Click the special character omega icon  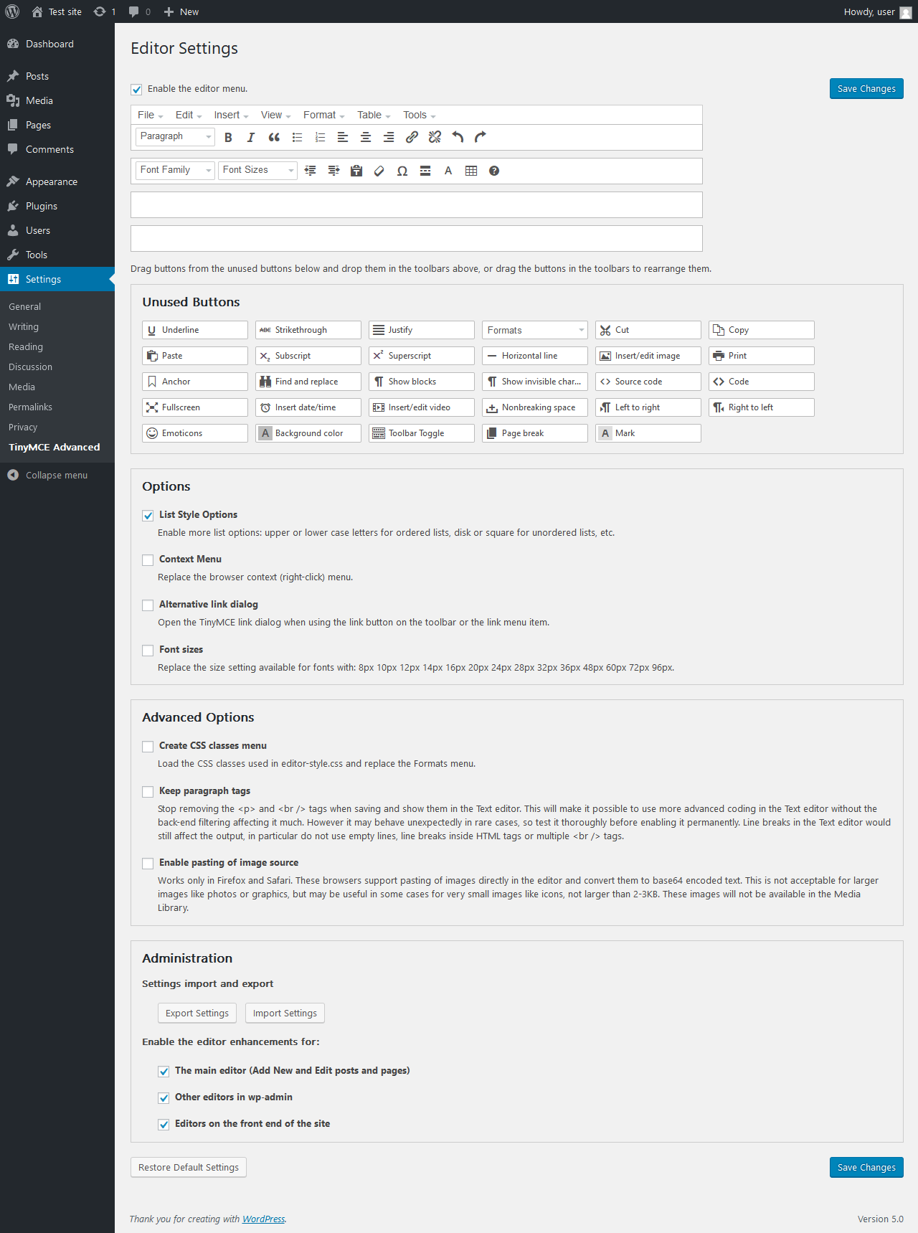(402, 171)
